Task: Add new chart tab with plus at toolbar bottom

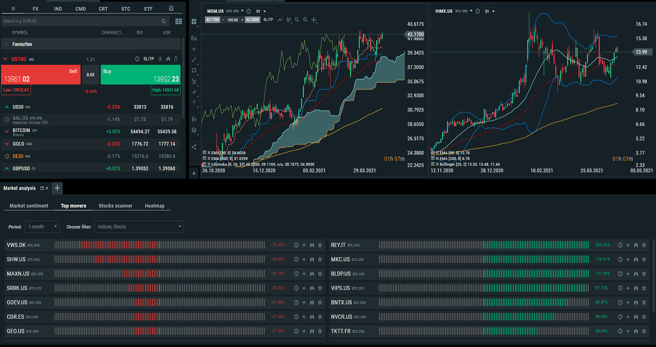Action: pyautogui.click(x=194, y=173)
